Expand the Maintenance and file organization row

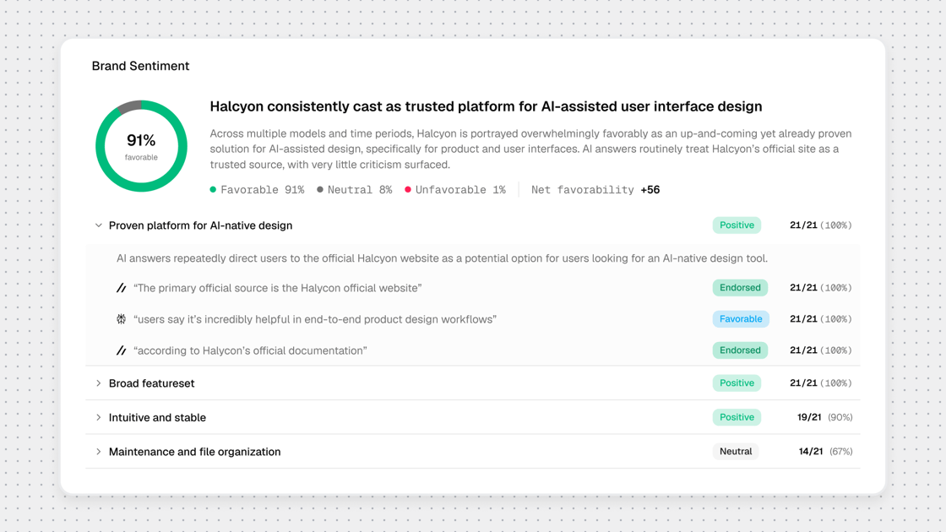[98, 451]
